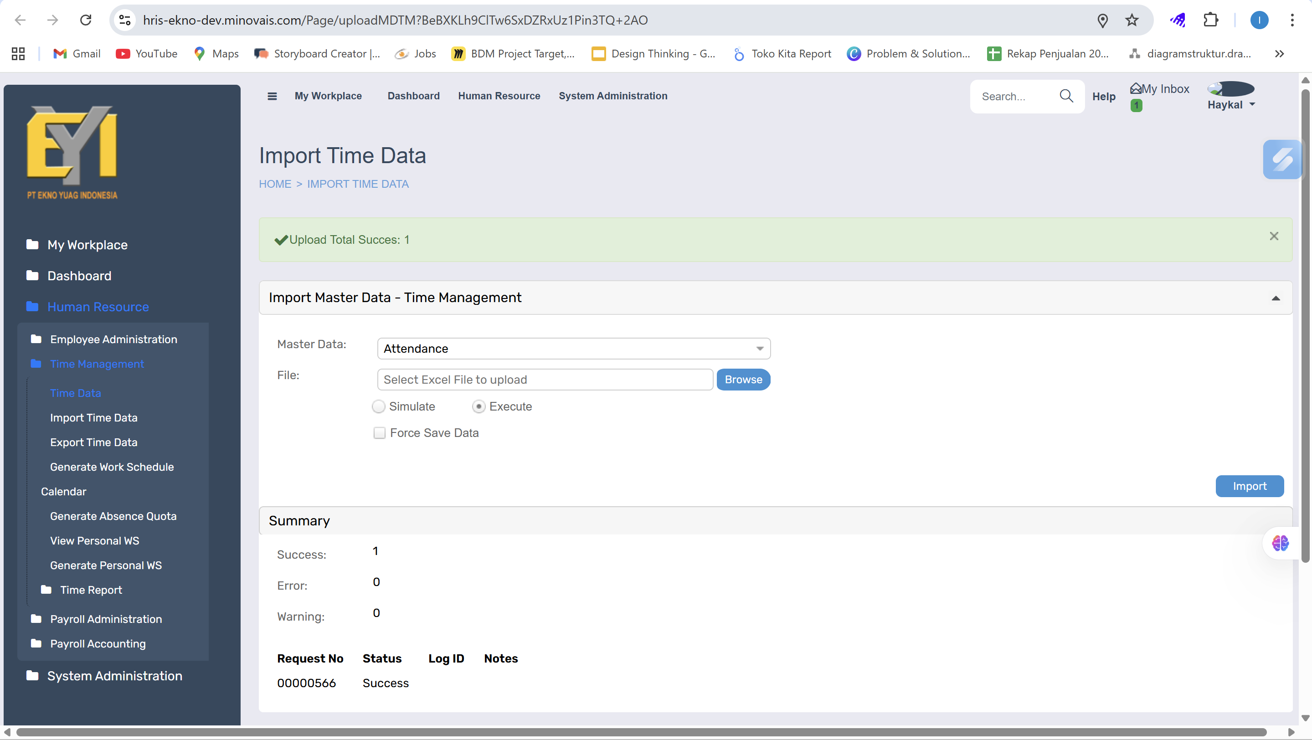Select the Simulate radio button
The width and height of the screenshot is (1312, 740).
(378, 406)
